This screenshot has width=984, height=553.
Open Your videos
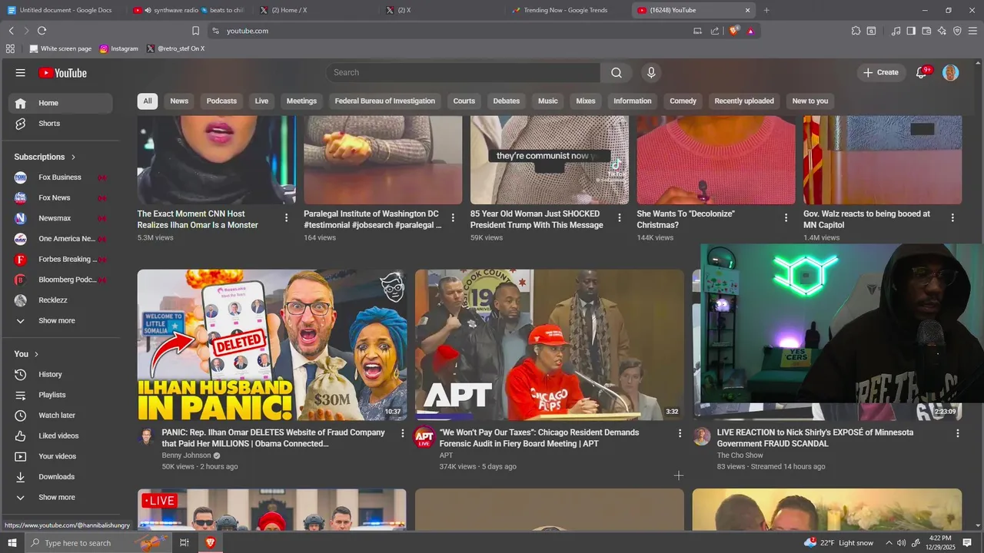coord(60,456)
